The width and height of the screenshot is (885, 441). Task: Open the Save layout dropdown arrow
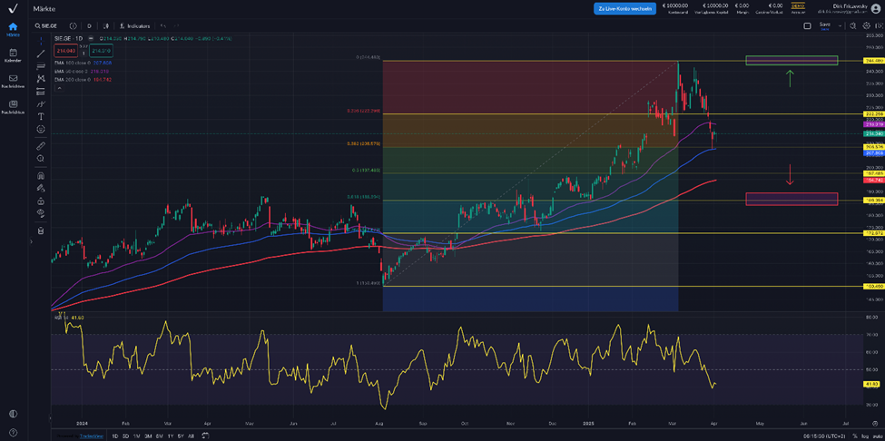(x=841, y=25)
